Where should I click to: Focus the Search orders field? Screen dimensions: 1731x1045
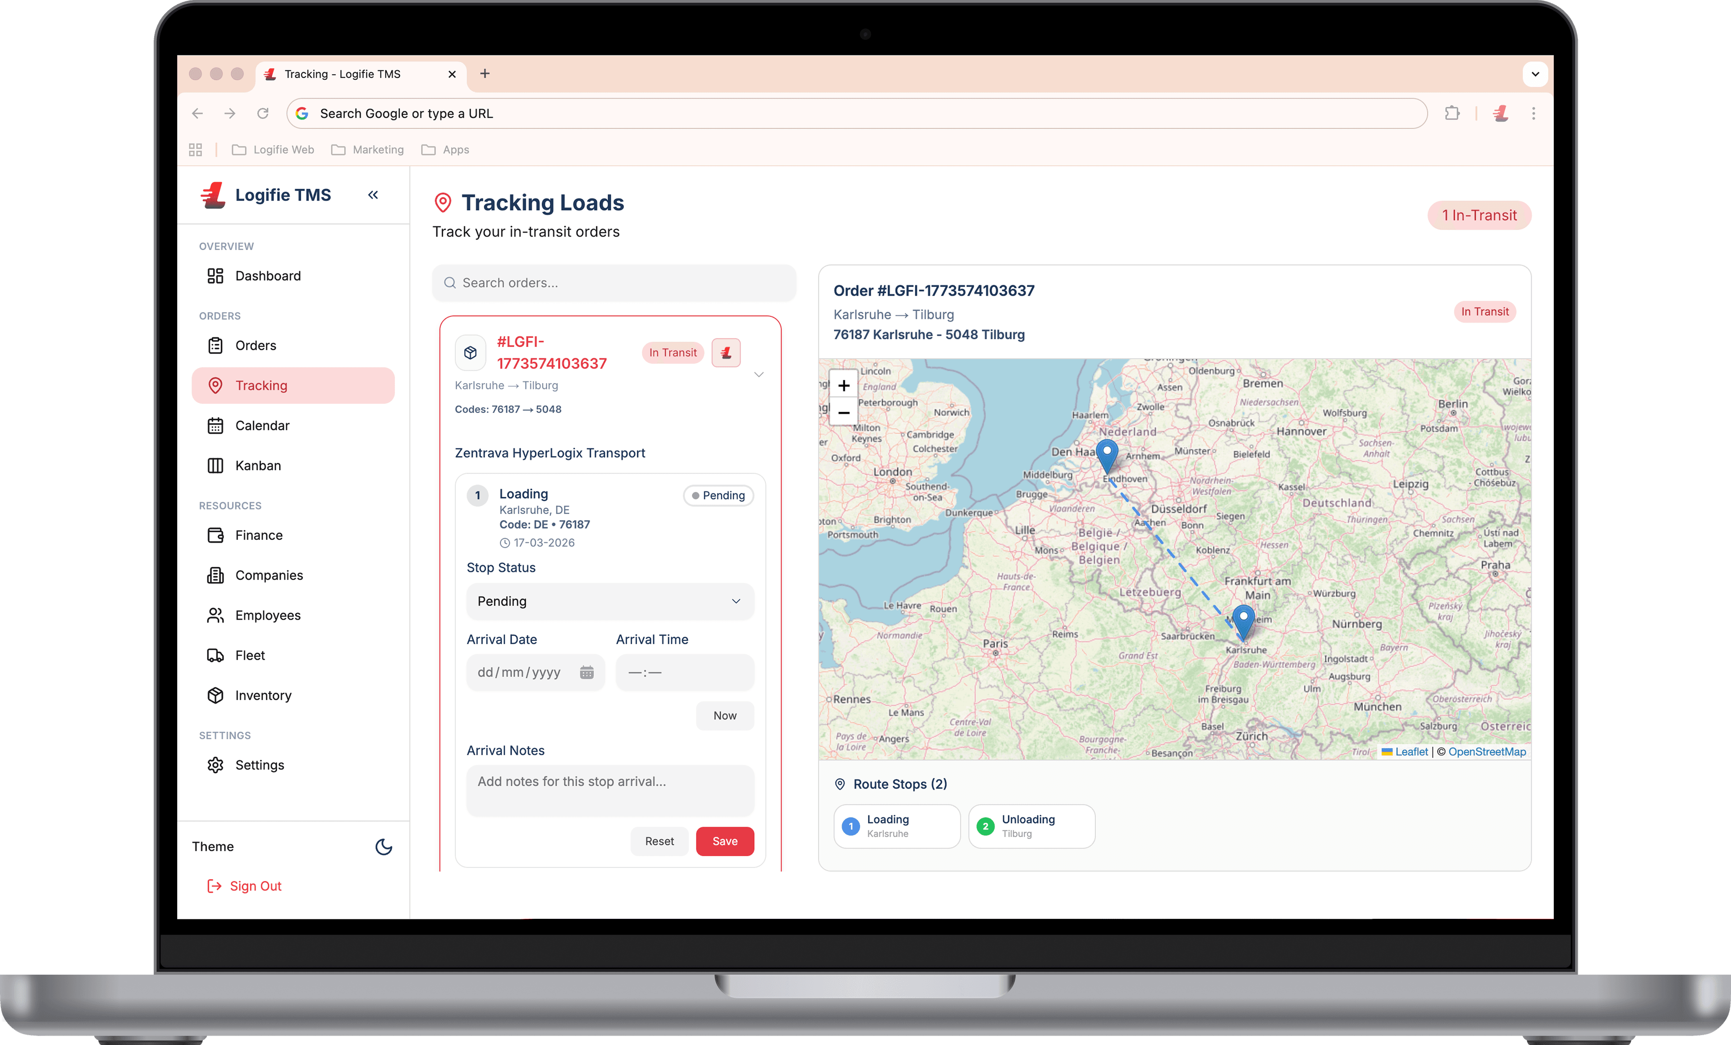[x=614, y=283]
